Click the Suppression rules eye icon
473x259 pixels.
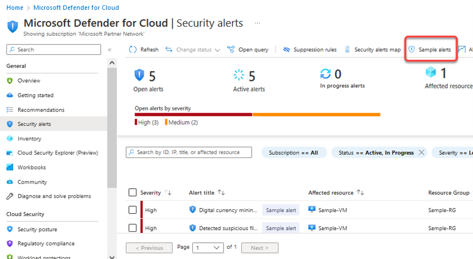[x=286, y=49]
